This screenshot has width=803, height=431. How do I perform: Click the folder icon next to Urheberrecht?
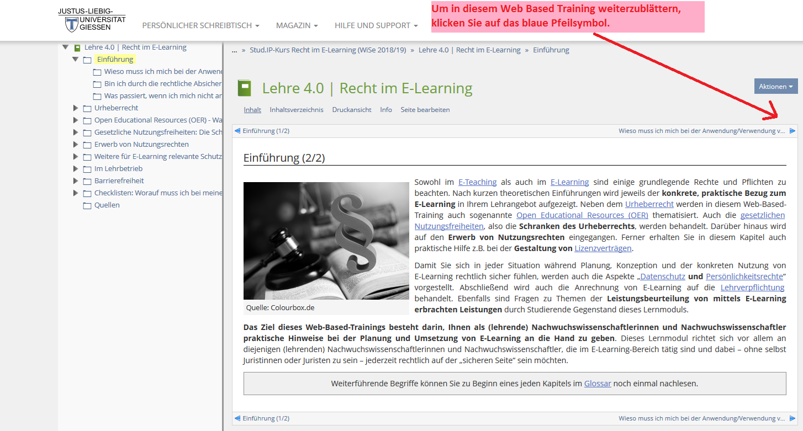pos(87,108)
